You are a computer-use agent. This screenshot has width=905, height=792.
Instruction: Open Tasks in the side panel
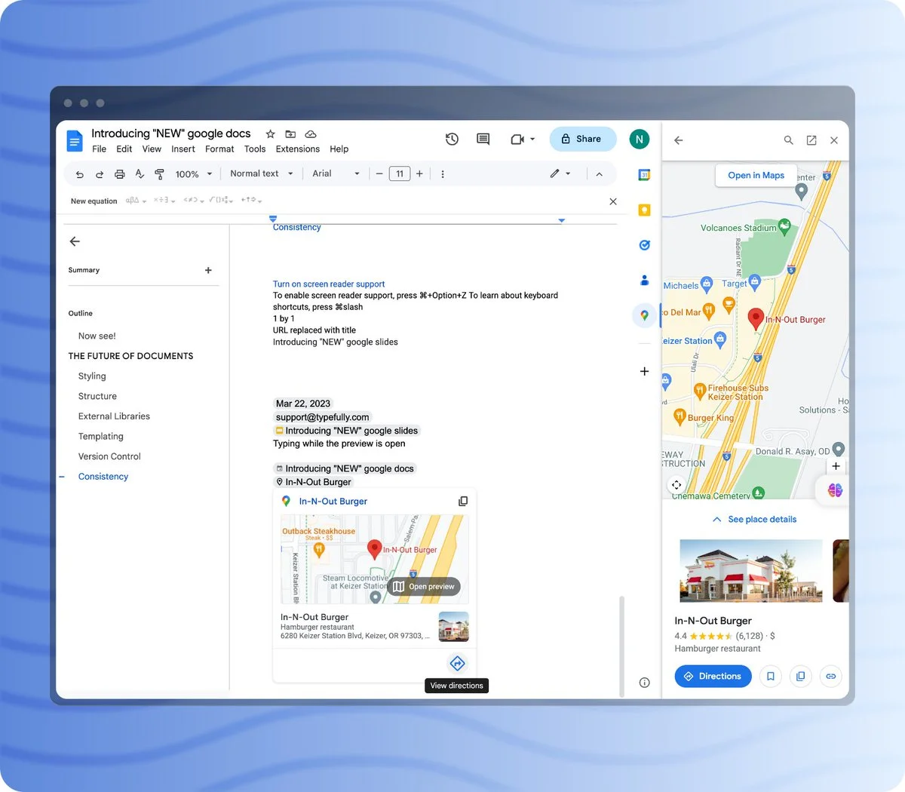point(644,245)
